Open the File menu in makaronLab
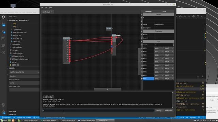The image size is (218, 122). tap(42, 7)
